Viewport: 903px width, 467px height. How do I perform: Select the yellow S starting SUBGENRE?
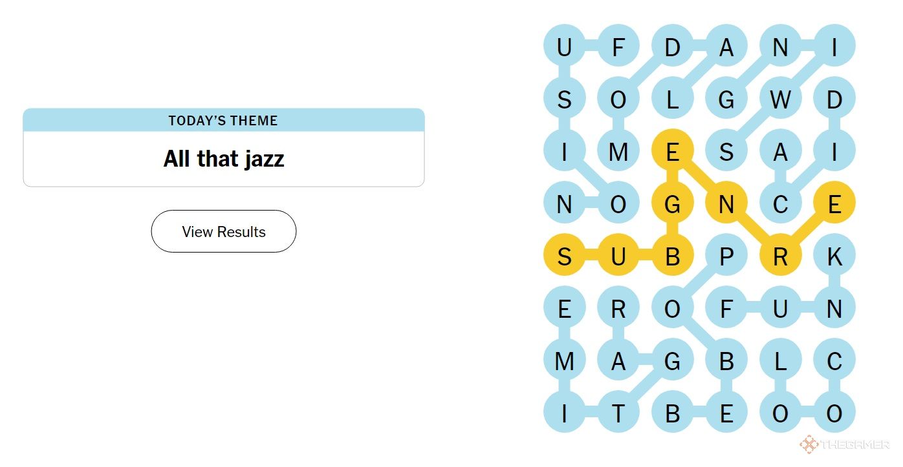point(564,256)
